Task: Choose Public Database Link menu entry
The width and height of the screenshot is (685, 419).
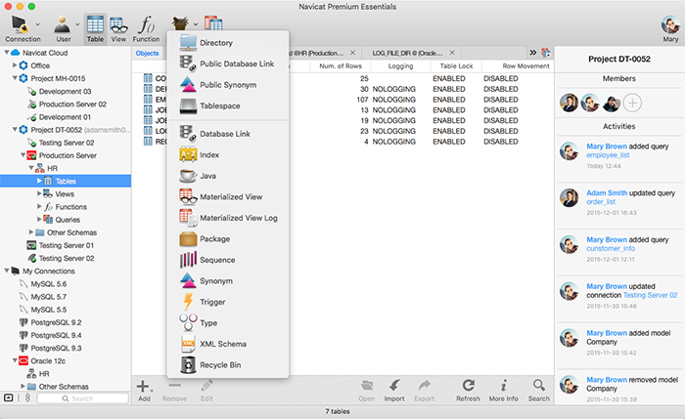Action: pyautogui.click(x=228, y=63)
